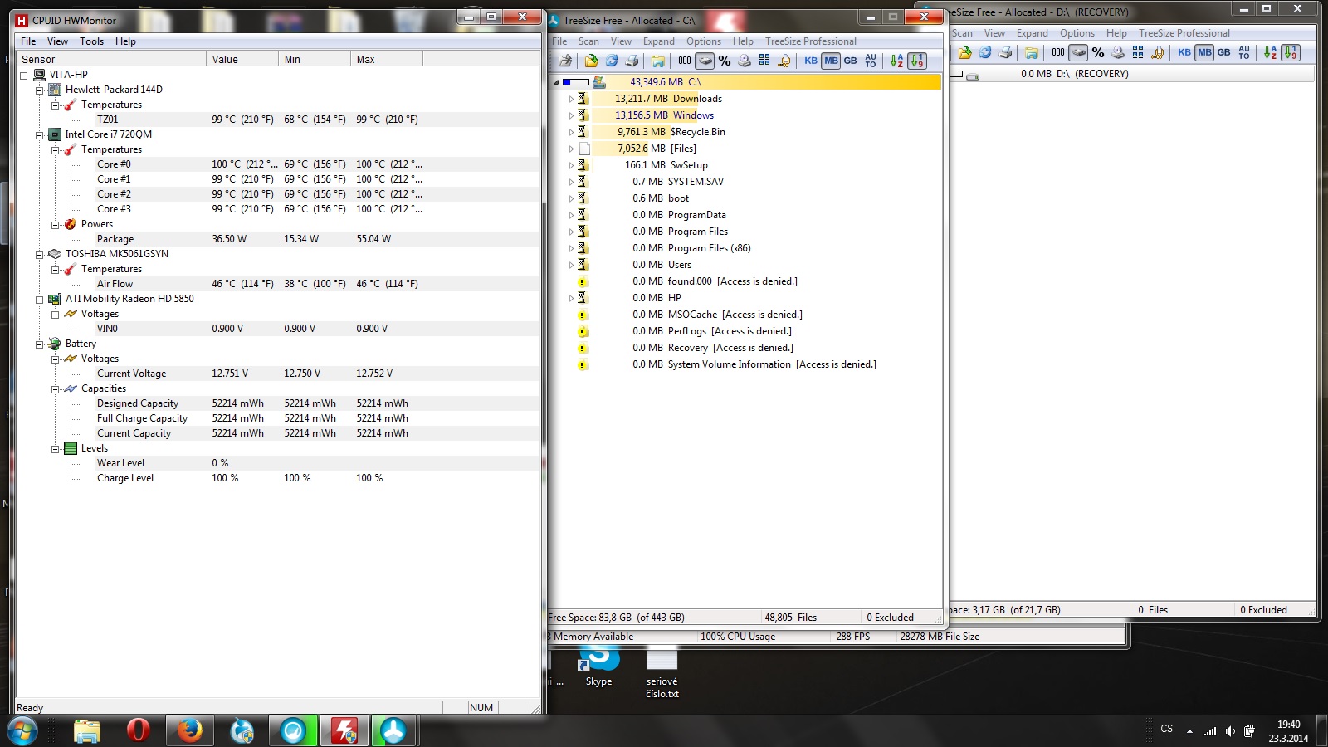
Task: Expand the $Recycle.Bin folder in TreeSize
Action: [571, 132]
